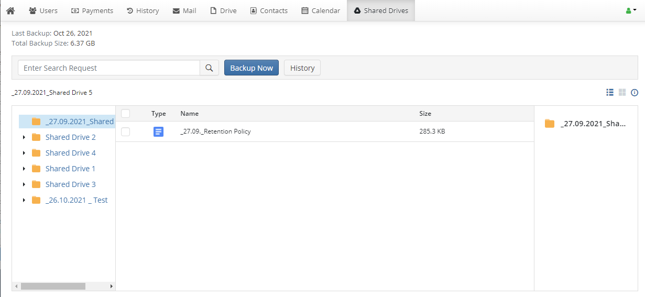
Task: Click the folder icon in details panel
Action: click(549, 124)
